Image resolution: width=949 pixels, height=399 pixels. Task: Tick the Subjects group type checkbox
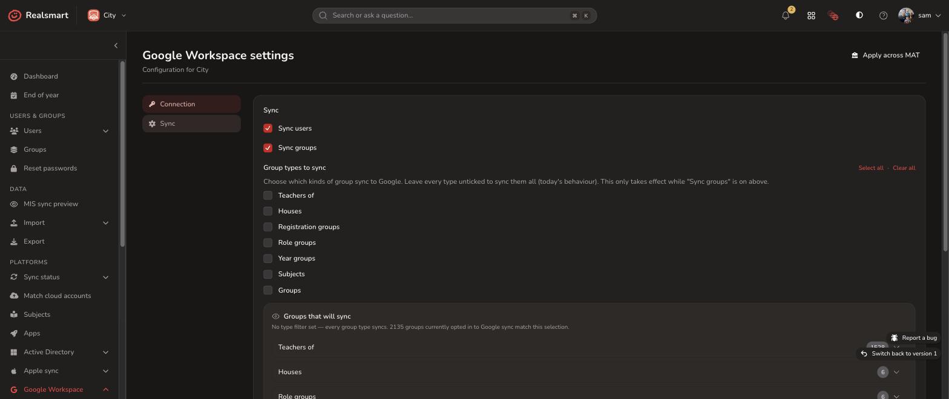(268, 274)
